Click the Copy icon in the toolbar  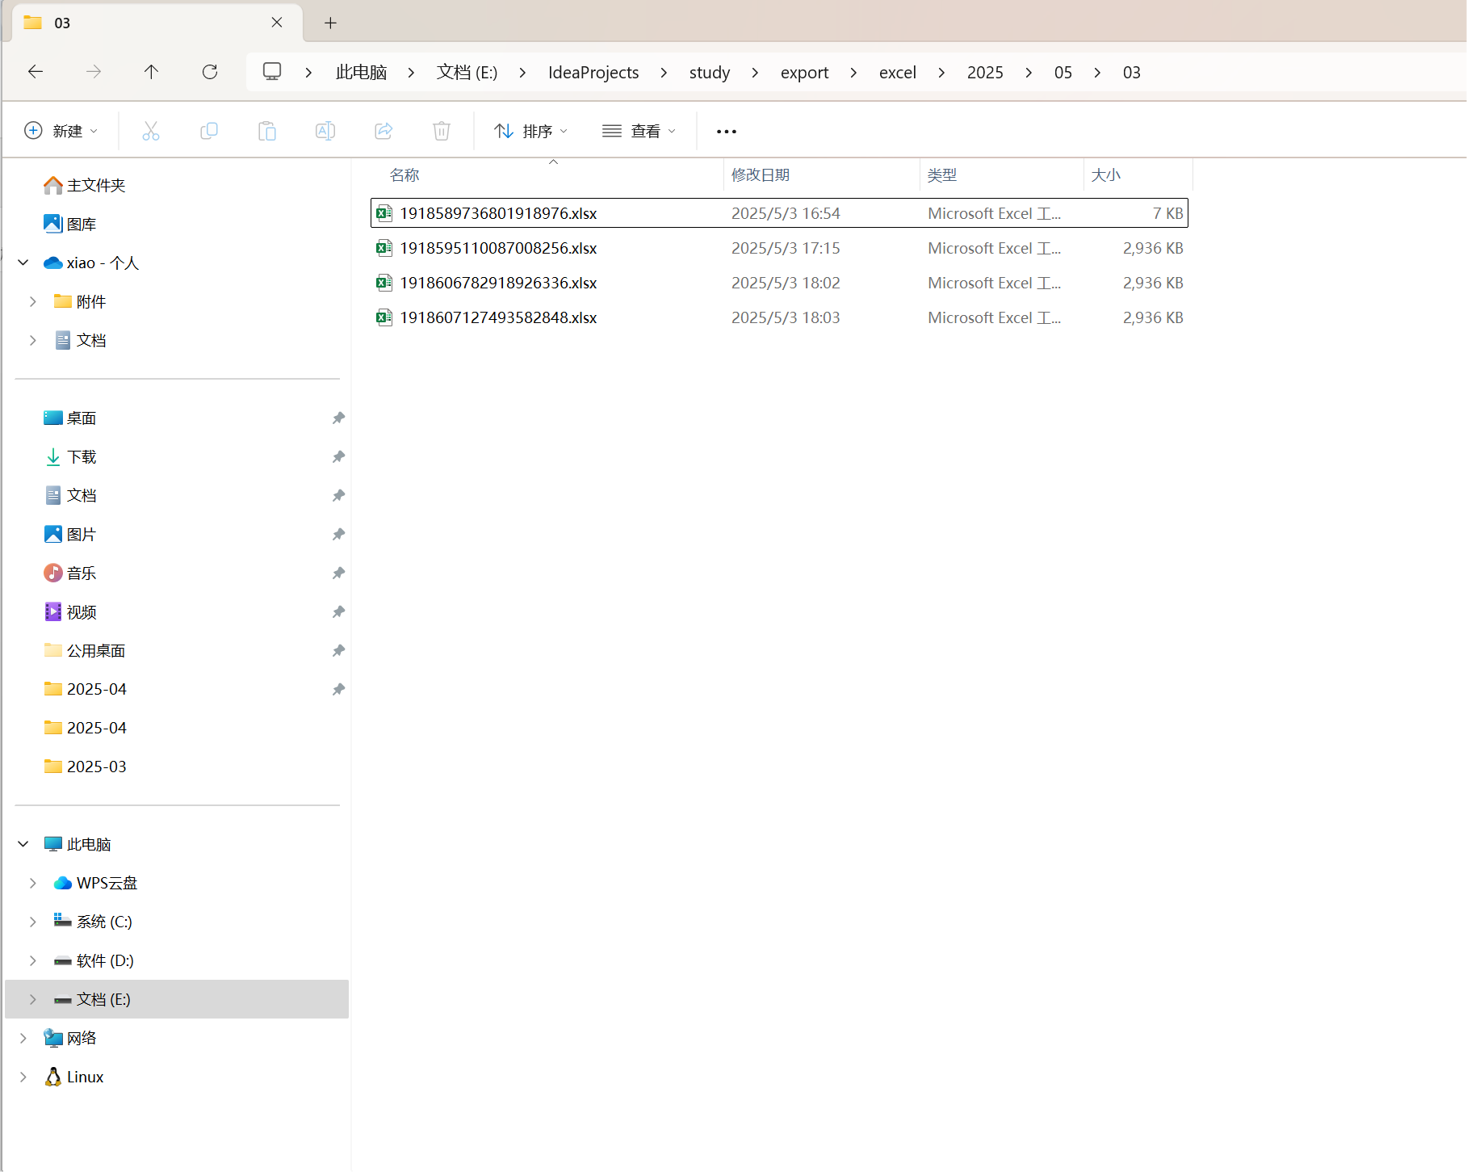[209, 130]
